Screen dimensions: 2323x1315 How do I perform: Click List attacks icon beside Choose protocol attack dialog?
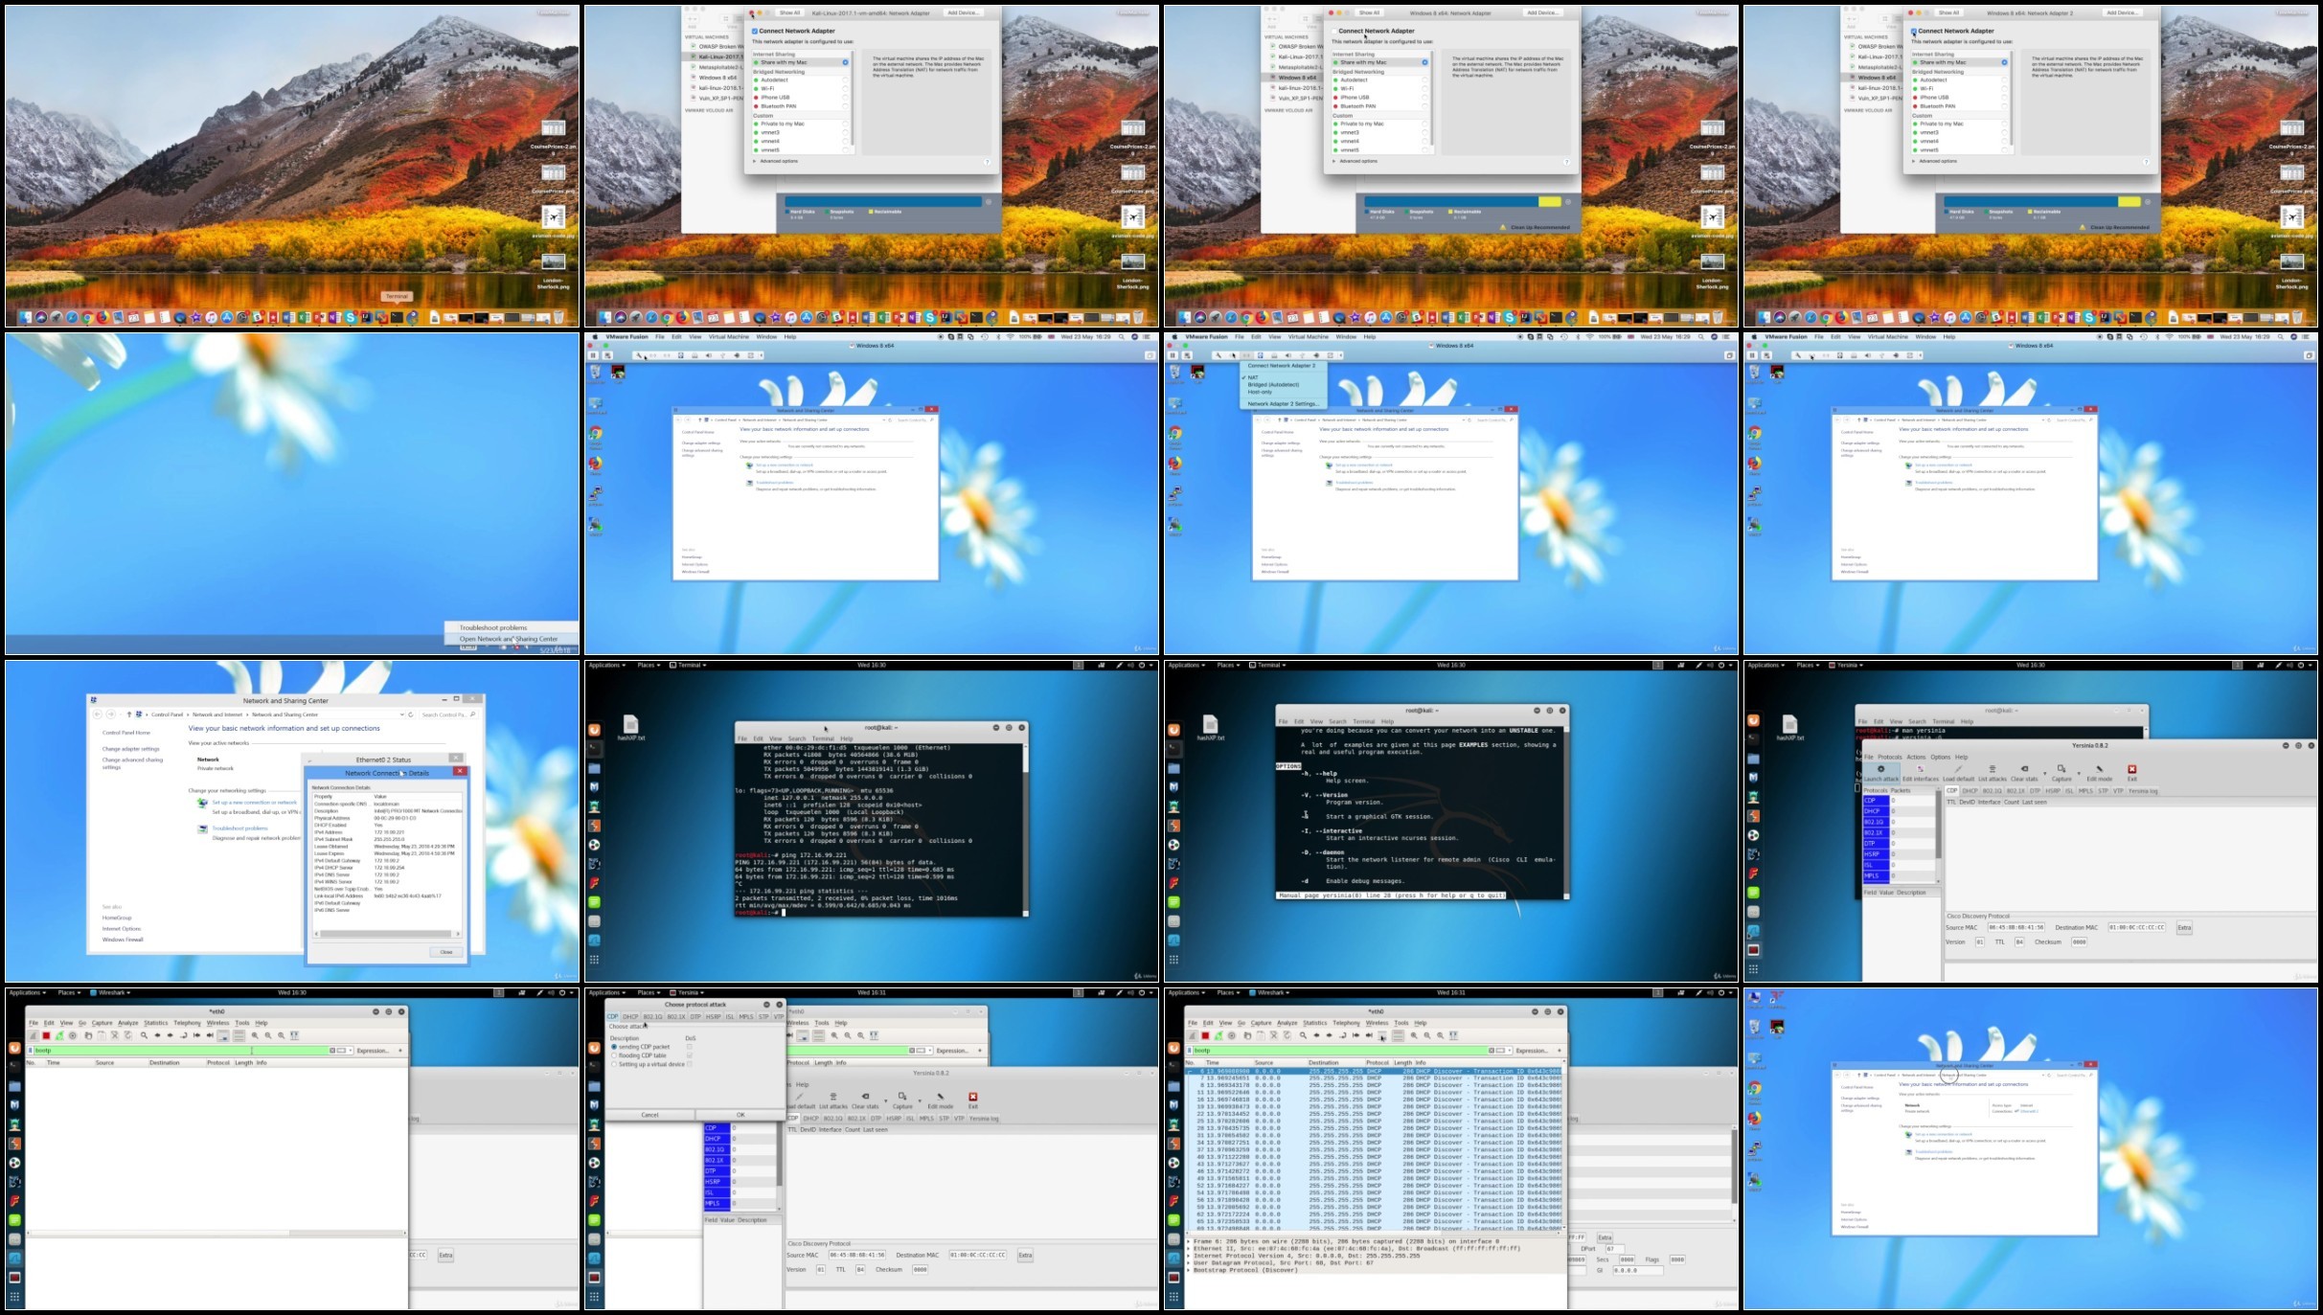[832, 1100]
